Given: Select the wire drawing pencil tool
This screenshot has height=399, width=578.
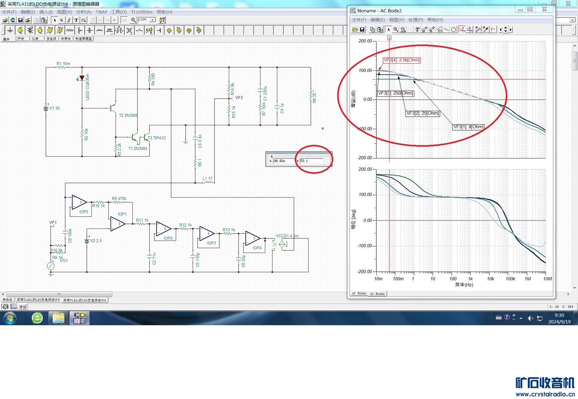Looking at the screenshot, I should pos(69,20).
